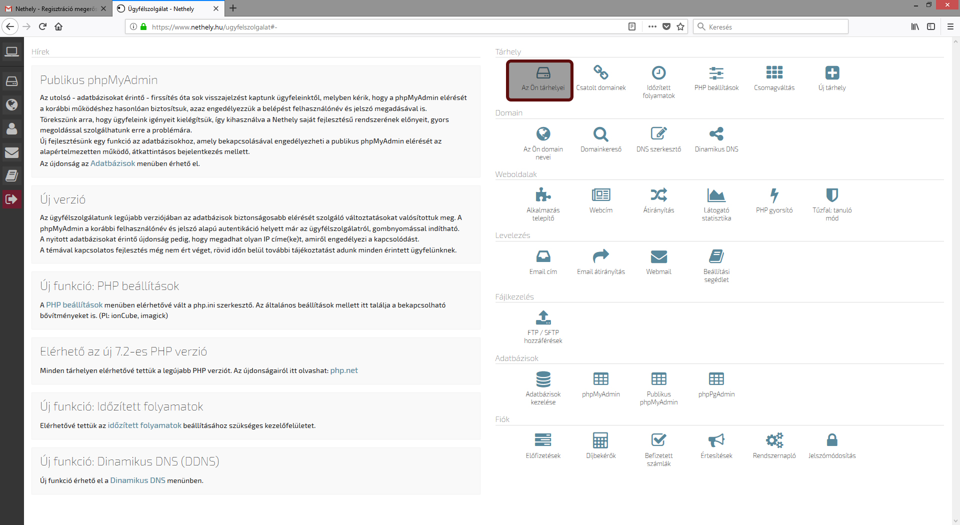Viewport: 960px width, 525px height.
Task: Switch to the Nethely Regisztráció Gmail tab
Action: click(x=55, y=8)
